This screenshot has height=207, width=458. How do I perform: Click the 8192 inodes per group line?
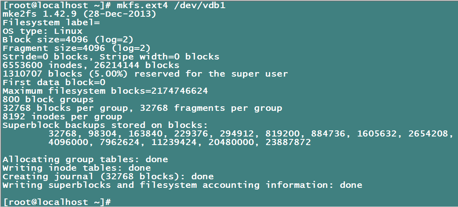[62, 117]
